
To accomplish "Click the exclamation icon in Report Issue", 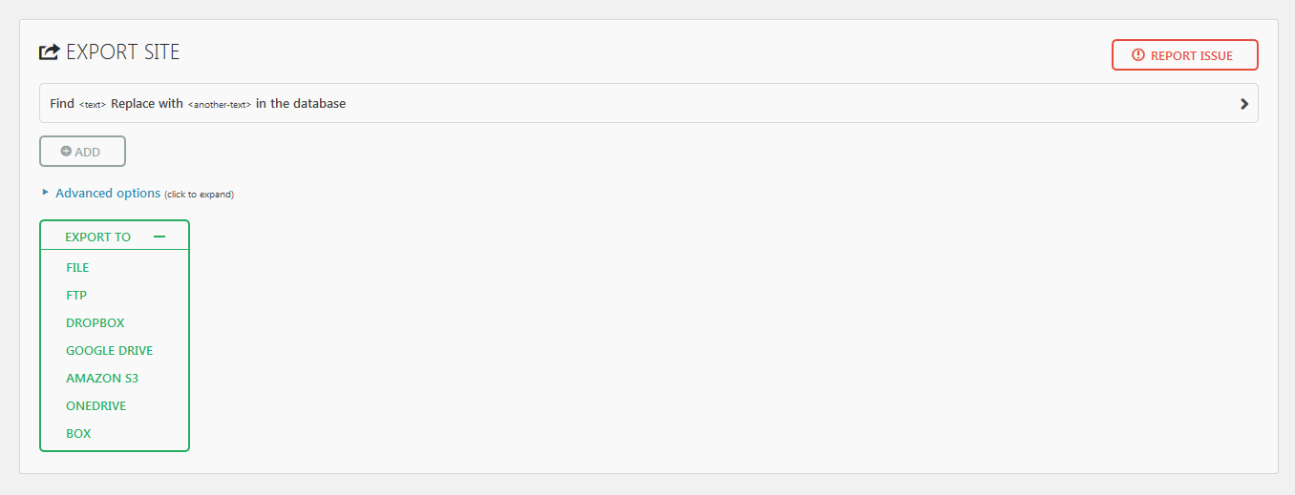I will pos(1137,55).
